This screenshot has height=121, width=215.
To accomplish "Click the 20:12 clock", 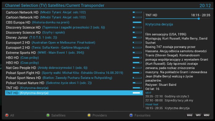I will [x=205, y=6].
